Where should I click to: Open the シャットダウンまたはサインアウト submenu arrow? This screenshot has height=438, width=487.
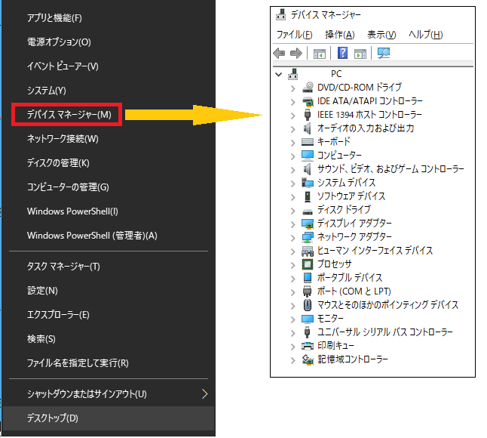coord(204,393)
